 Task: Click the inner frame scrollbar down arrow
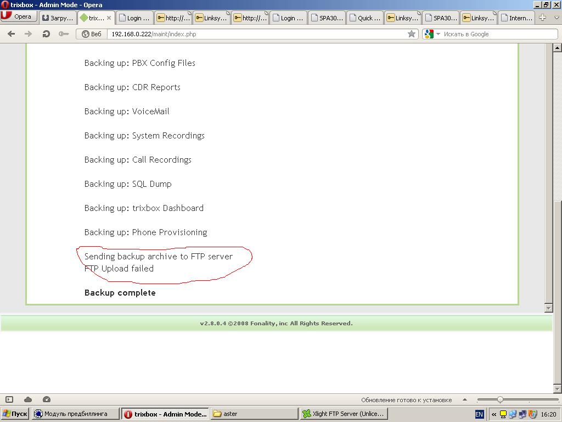548,308
